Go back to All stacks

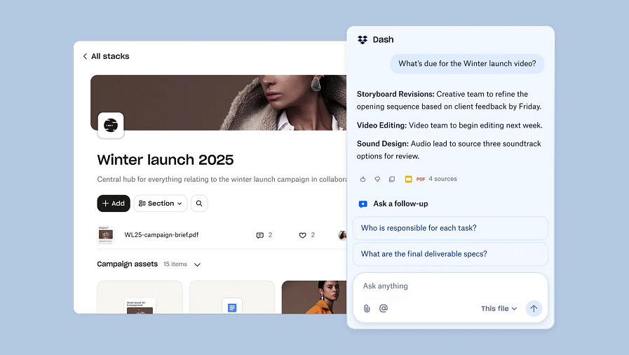106,56
